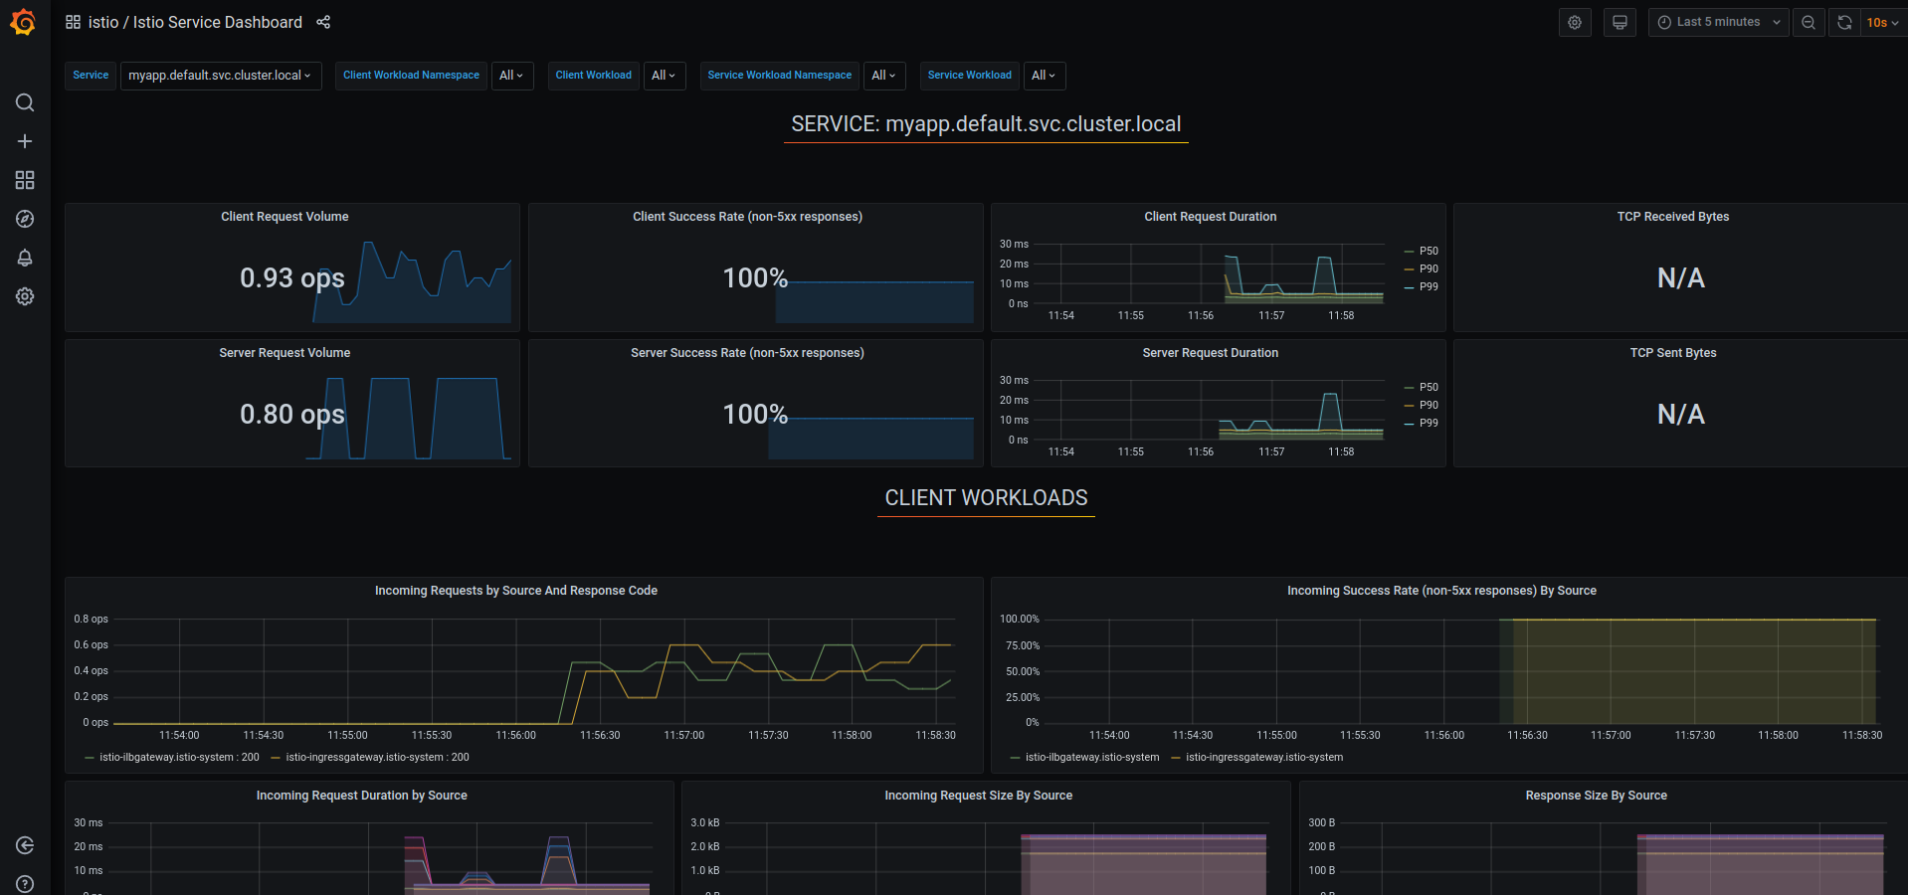Change color of ingressgateway : 200 legend swatch

(x=276, y=758)
